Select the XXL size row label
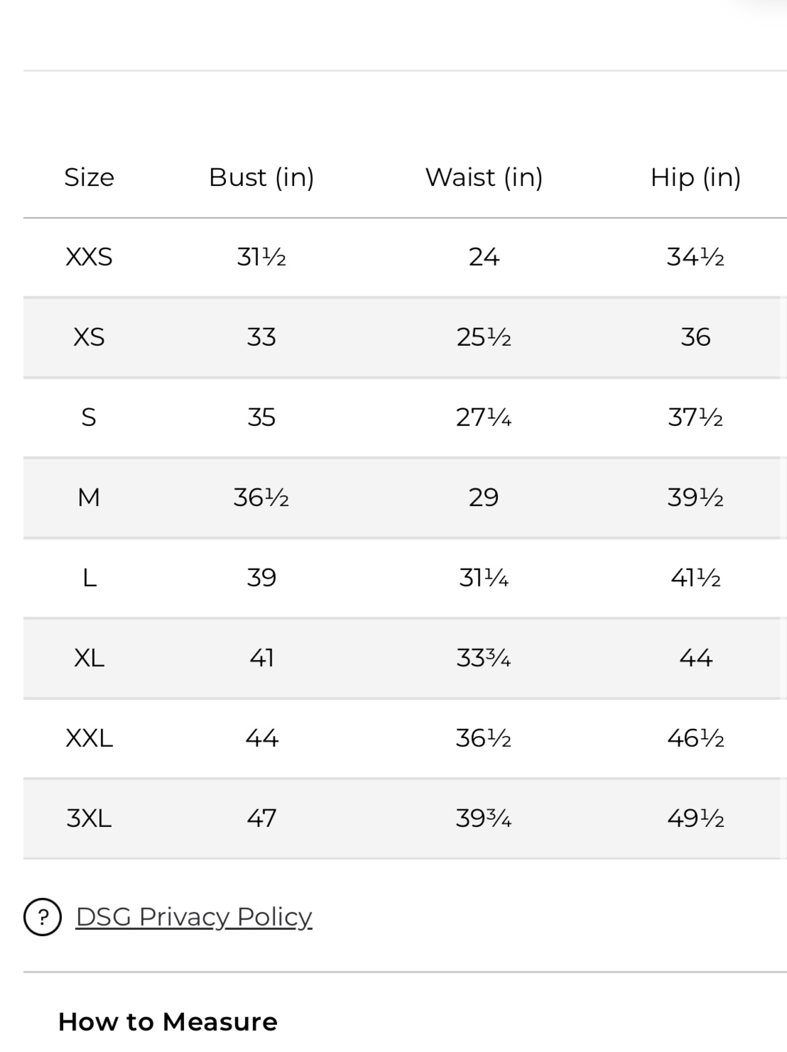 (89, 738)
